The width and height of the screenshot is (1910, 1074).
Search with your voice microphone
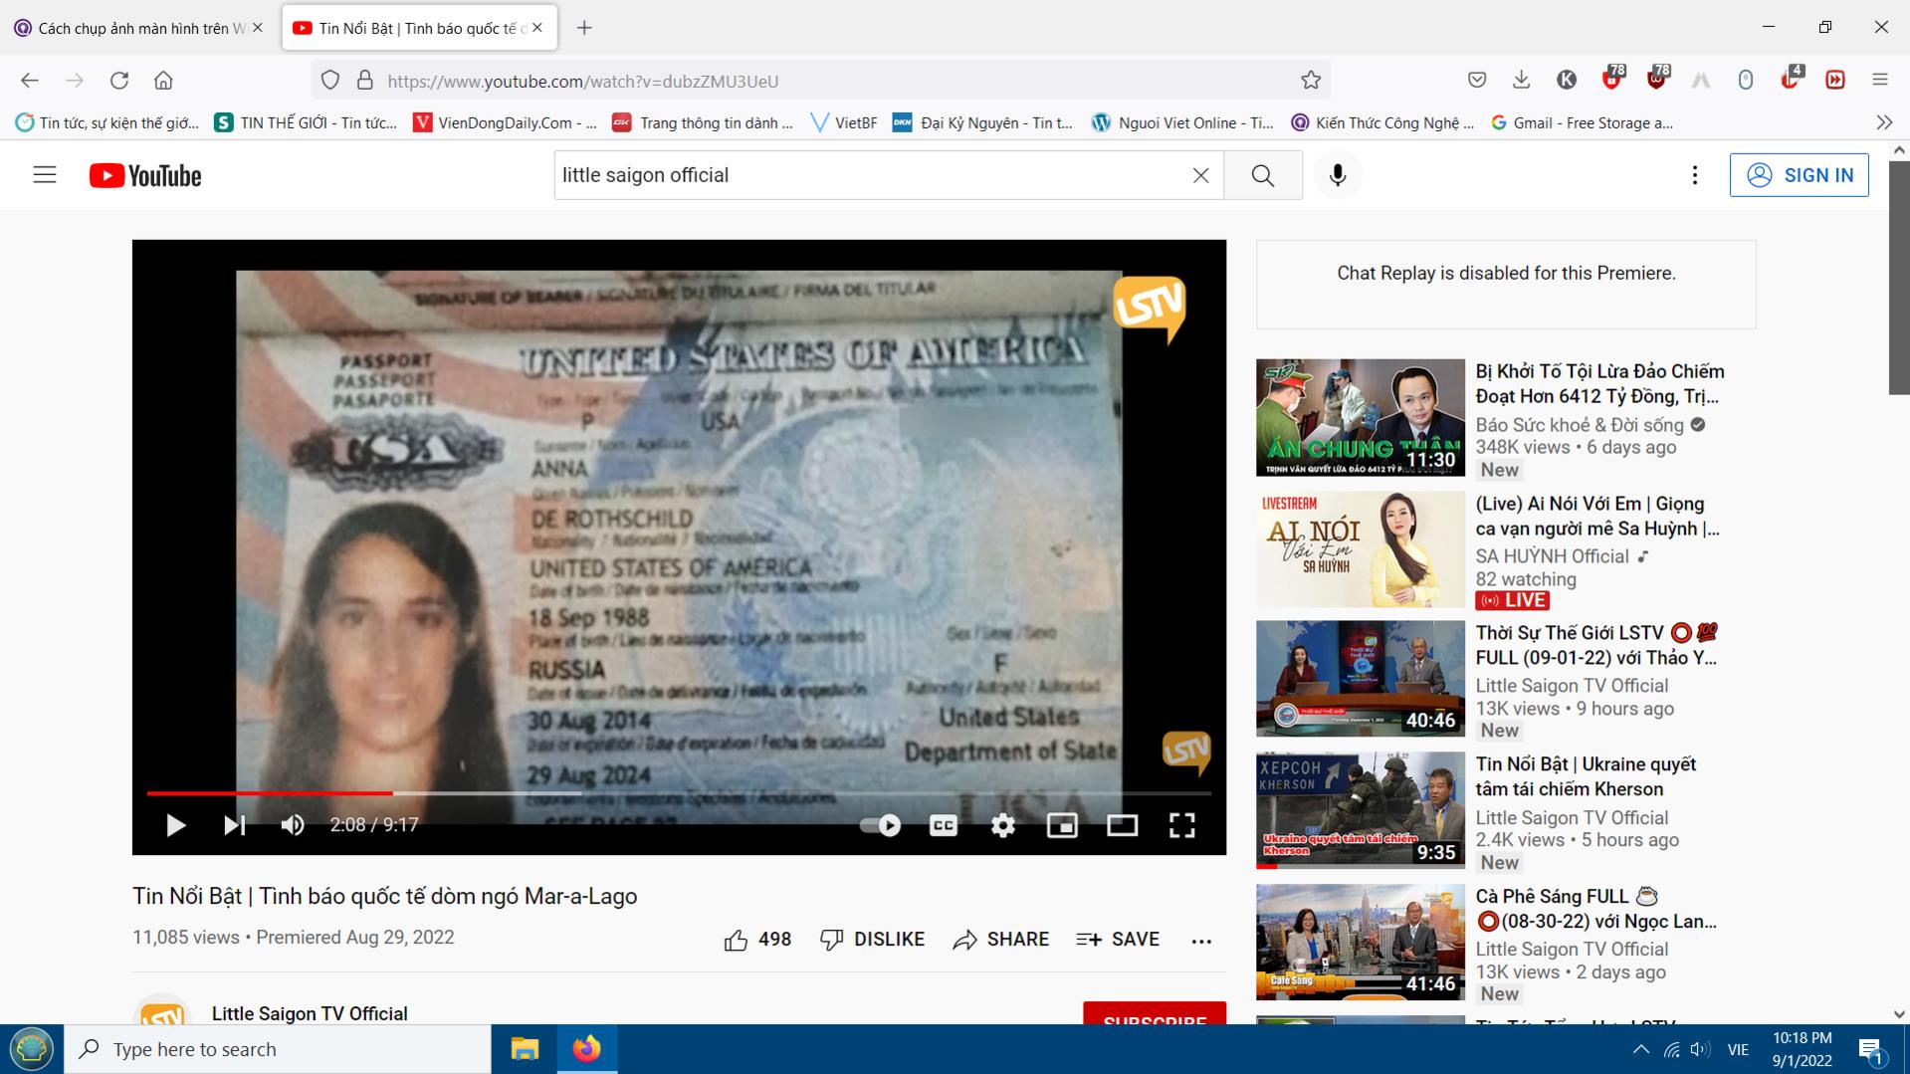[x=1338, y=175]
